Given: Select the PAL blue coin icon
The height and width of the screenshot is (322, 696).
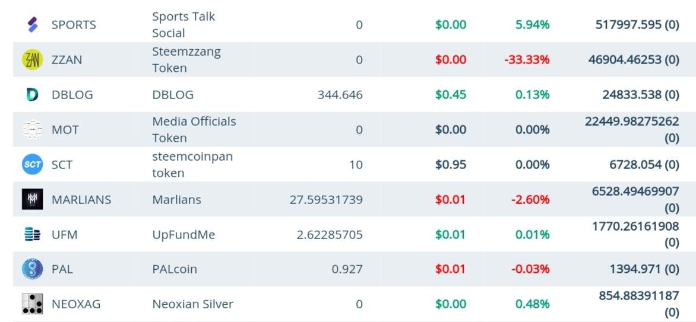Looking at the screenshot, I should click(x=33, y=269).
